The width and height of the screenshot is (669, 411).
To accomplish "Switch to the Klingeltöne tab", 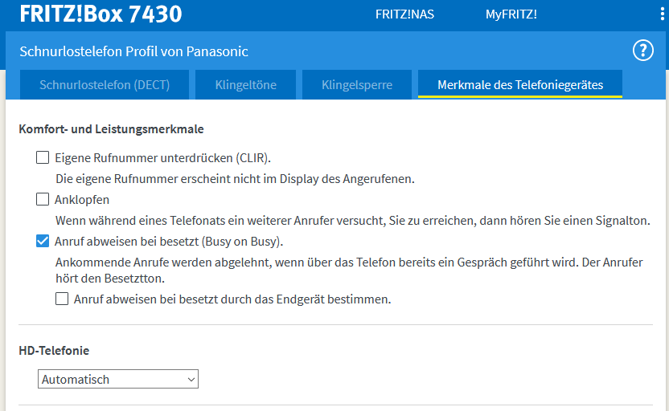I will [x=246, y=85].
